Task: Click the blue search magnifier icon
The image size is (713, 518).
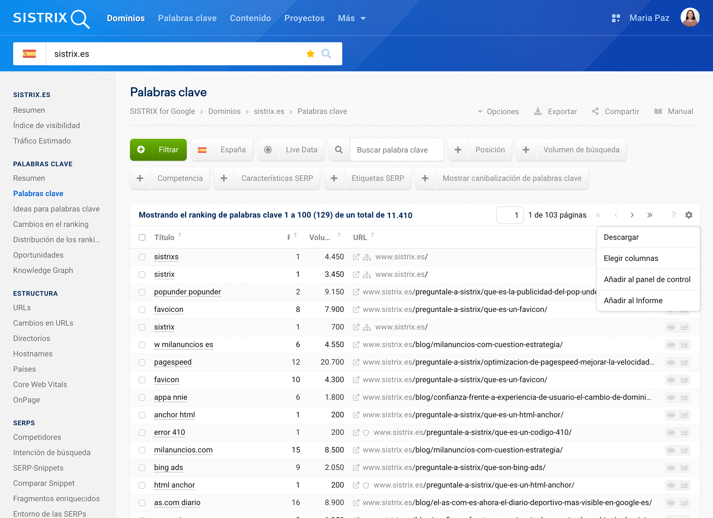Action: 326,54
